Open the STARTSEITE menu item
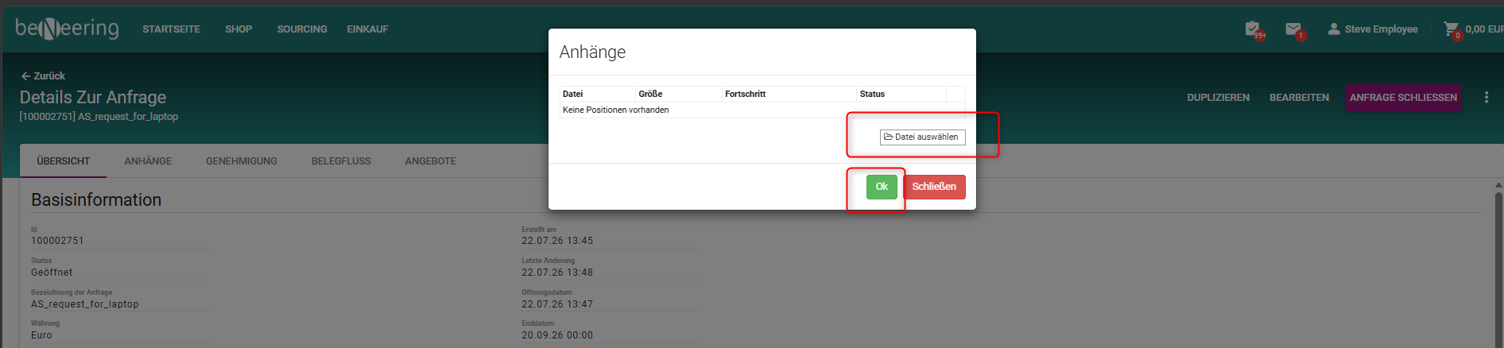The height and width of the screenshot is (348, 1504). click(171, 29)
